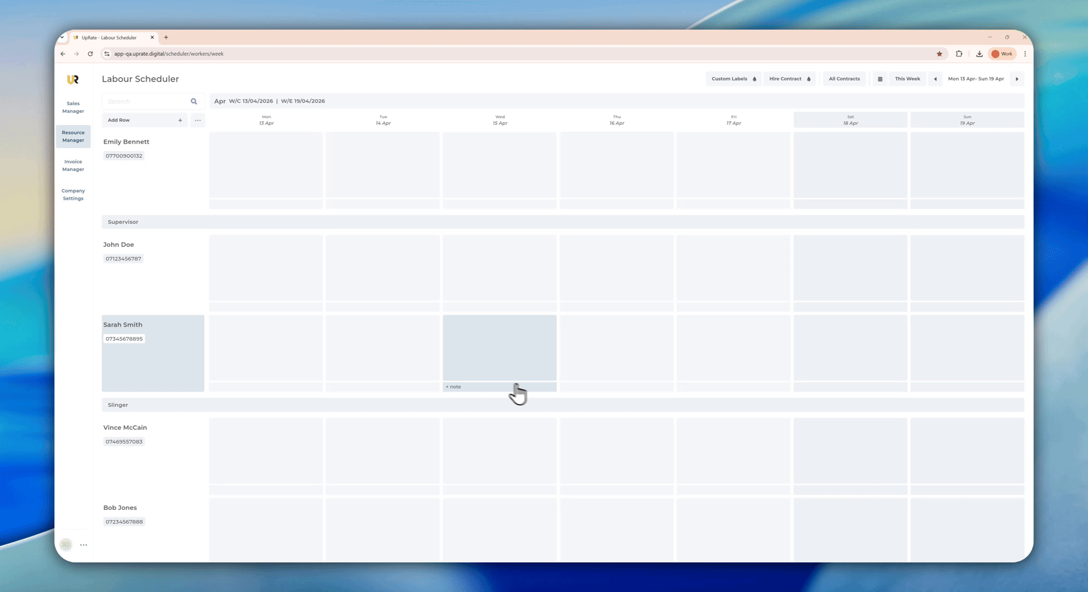
Task: Click worker name John Doe
Action: pyautogui.click(x=118, y=244)
